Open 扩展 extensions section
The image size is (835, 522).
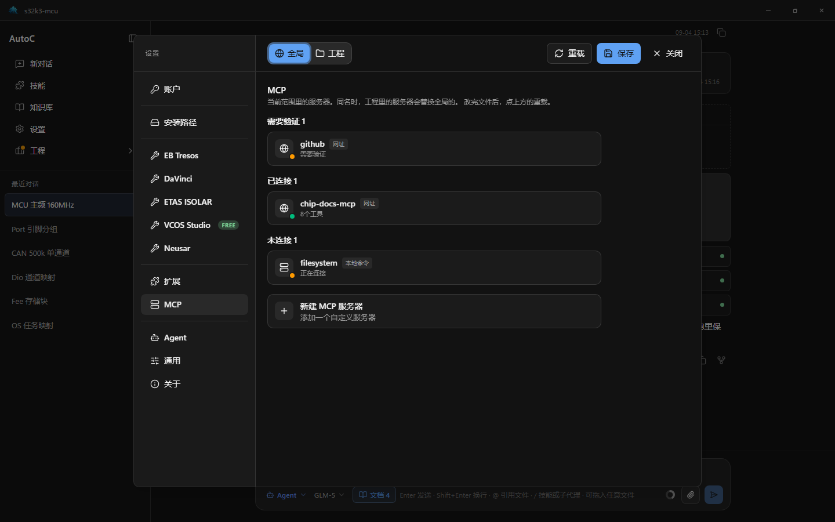[194, 281]
